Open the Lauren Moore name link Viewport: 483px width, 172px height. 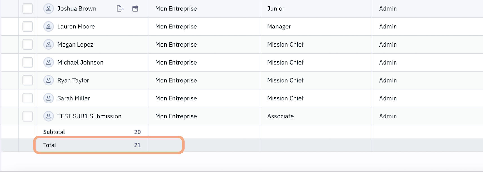[76, 27]
